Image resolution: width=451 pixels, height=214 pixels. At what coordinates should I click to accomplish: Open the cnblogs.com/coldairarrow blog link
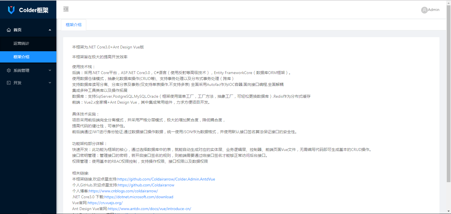tap(123, 191)
